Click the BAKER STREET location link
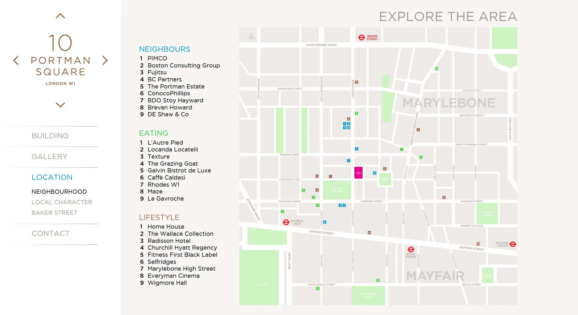The image size is (578, 315). [54, 213]
